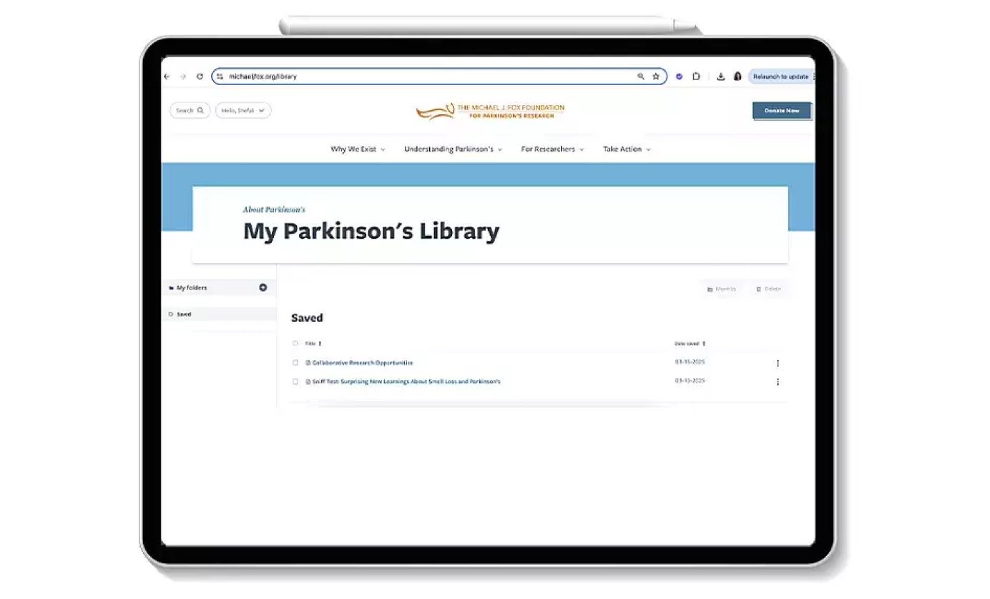Click the My Parkinson's Library heading

tap(371, 232)
